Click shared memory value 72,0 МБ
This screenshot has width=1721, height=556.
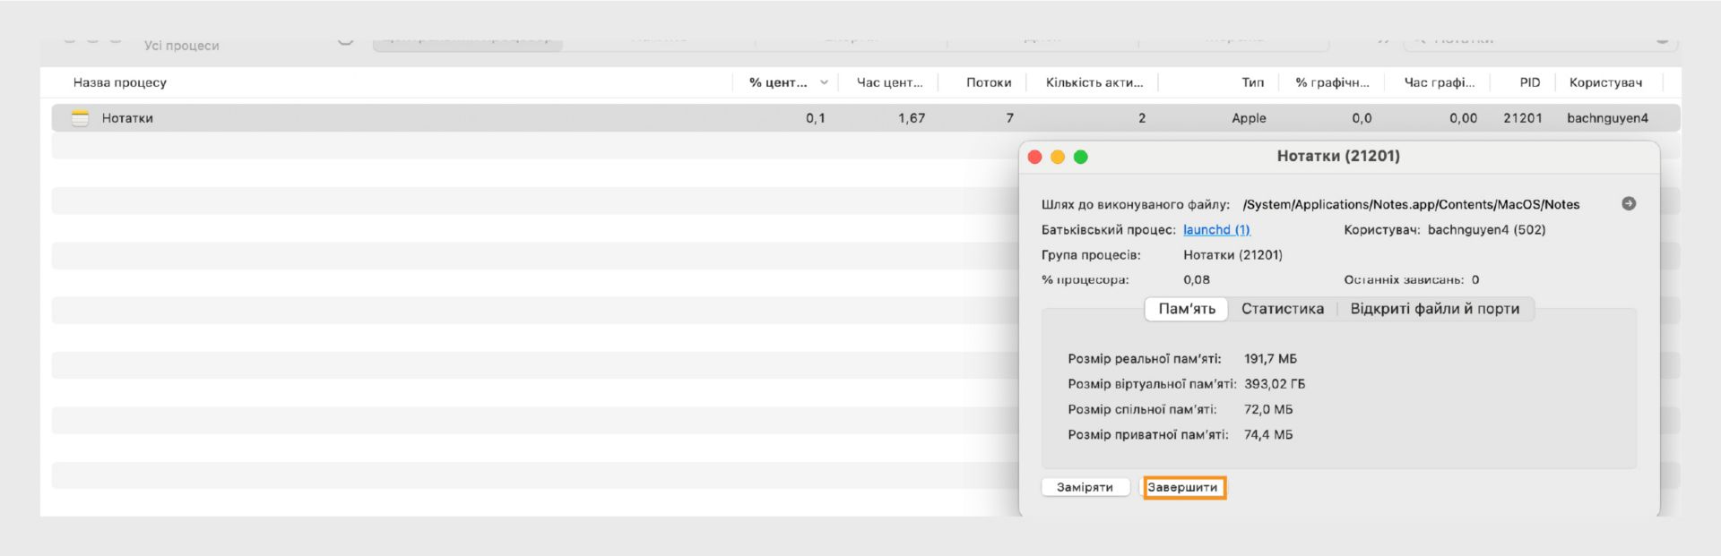coord(1268,410)
